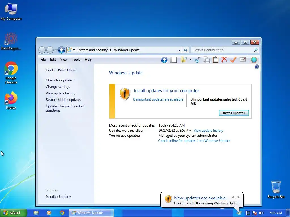This screenshot has width=290, height=217.
Task: Click the Windows Update tray icon
Action: 239,213
